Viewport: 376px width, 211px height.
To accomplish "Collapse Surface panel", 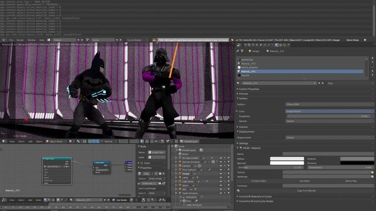I will point(243,98).
